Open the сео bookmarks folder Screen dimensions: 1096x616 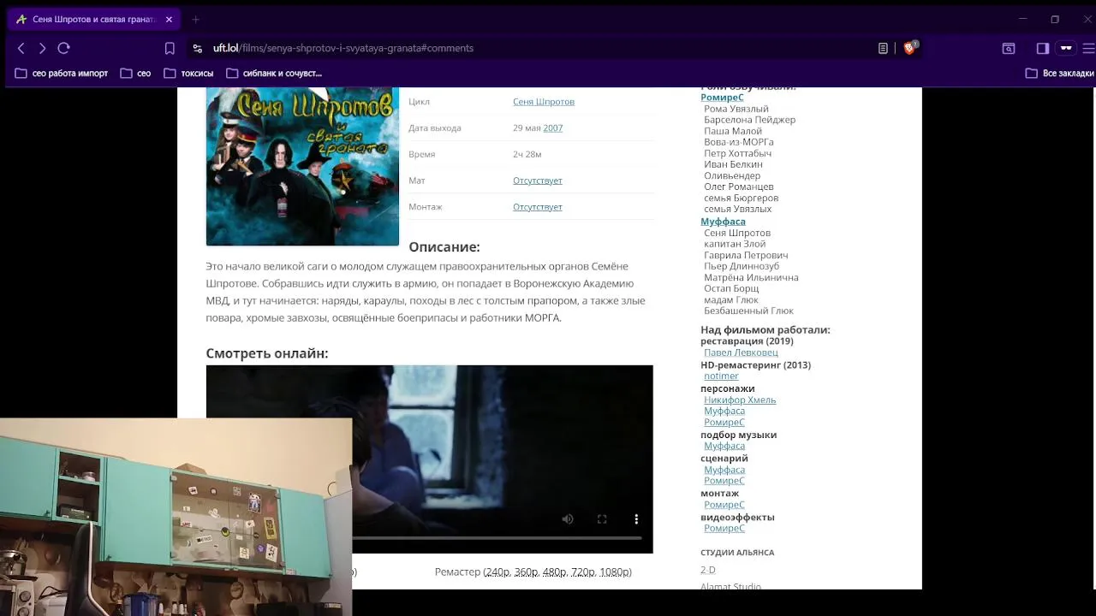[136, 74]
